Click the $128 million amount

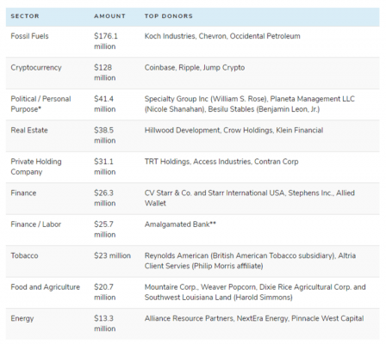[105, 72]
